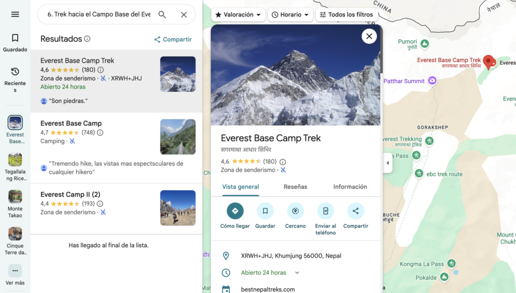The width and height of the screenshot is (516, 293).
Task: Switch to the Reseñas tab
Action: click(x=295, y=187)
